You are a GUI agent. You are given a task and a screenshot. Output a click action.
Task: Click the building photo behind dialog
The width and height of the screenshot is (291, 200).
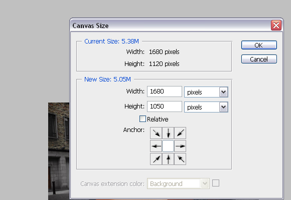[59, 151]
